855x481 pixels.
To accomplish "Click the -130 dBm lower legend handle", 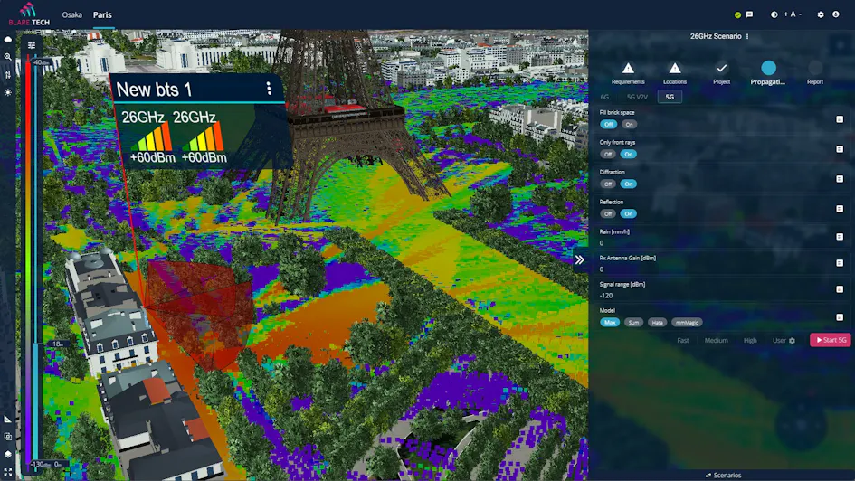I will (41, 464).
